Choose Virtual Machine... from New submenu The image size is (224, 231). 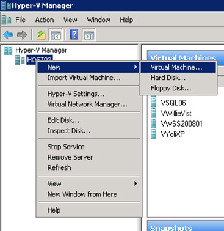pyautogui.click(x=178, y=67)
